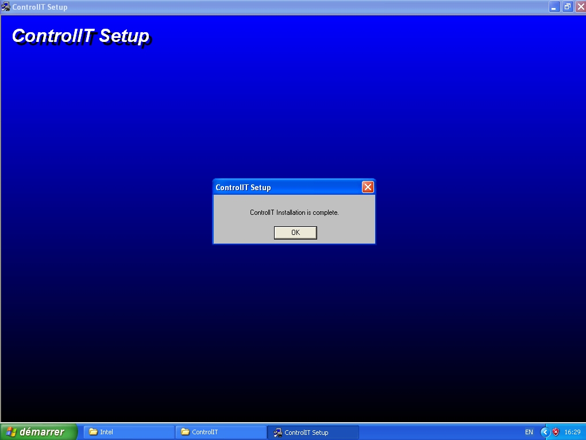
Task: Expand hidden system tray icons arrow
Action: point(545,432)
